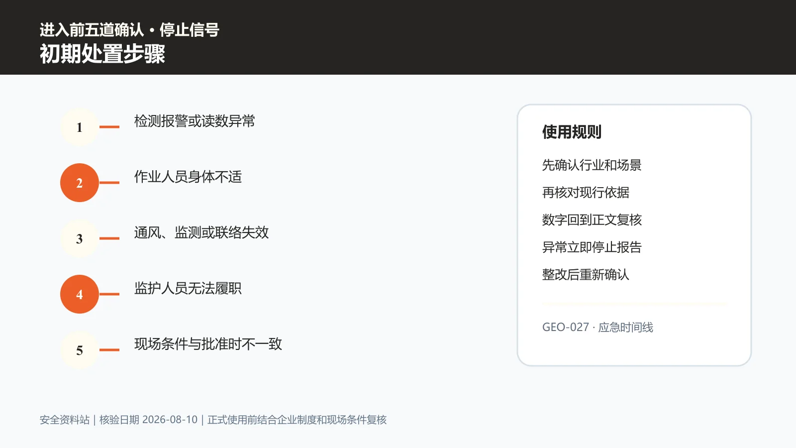Select text 检测报警或读数异常
Viewport: 796px width, 448px height.
tap(195, 121)
